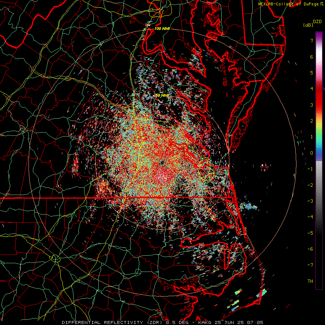Screen dimensions: 325x325
Task: Click scale value -4 on legend
Action: click(310, 217)
